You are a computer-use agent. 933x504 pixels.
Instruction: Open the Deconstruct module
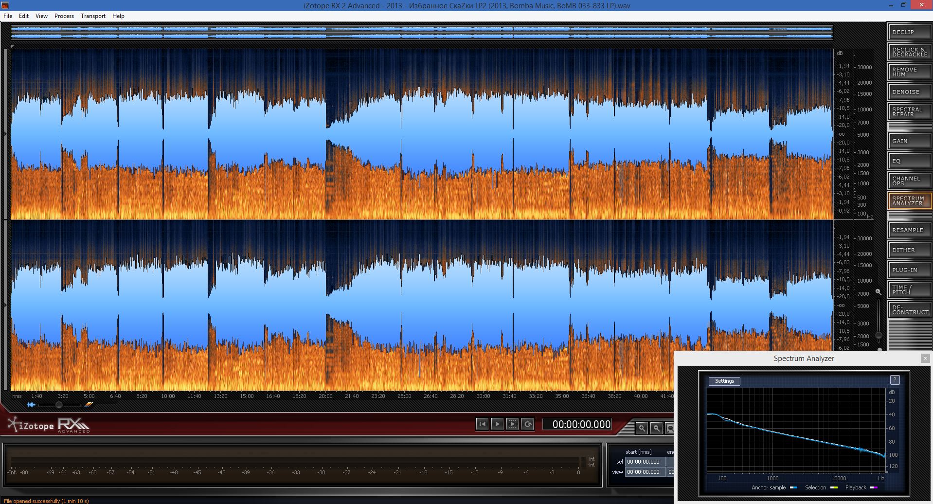[x=909, y=310]
